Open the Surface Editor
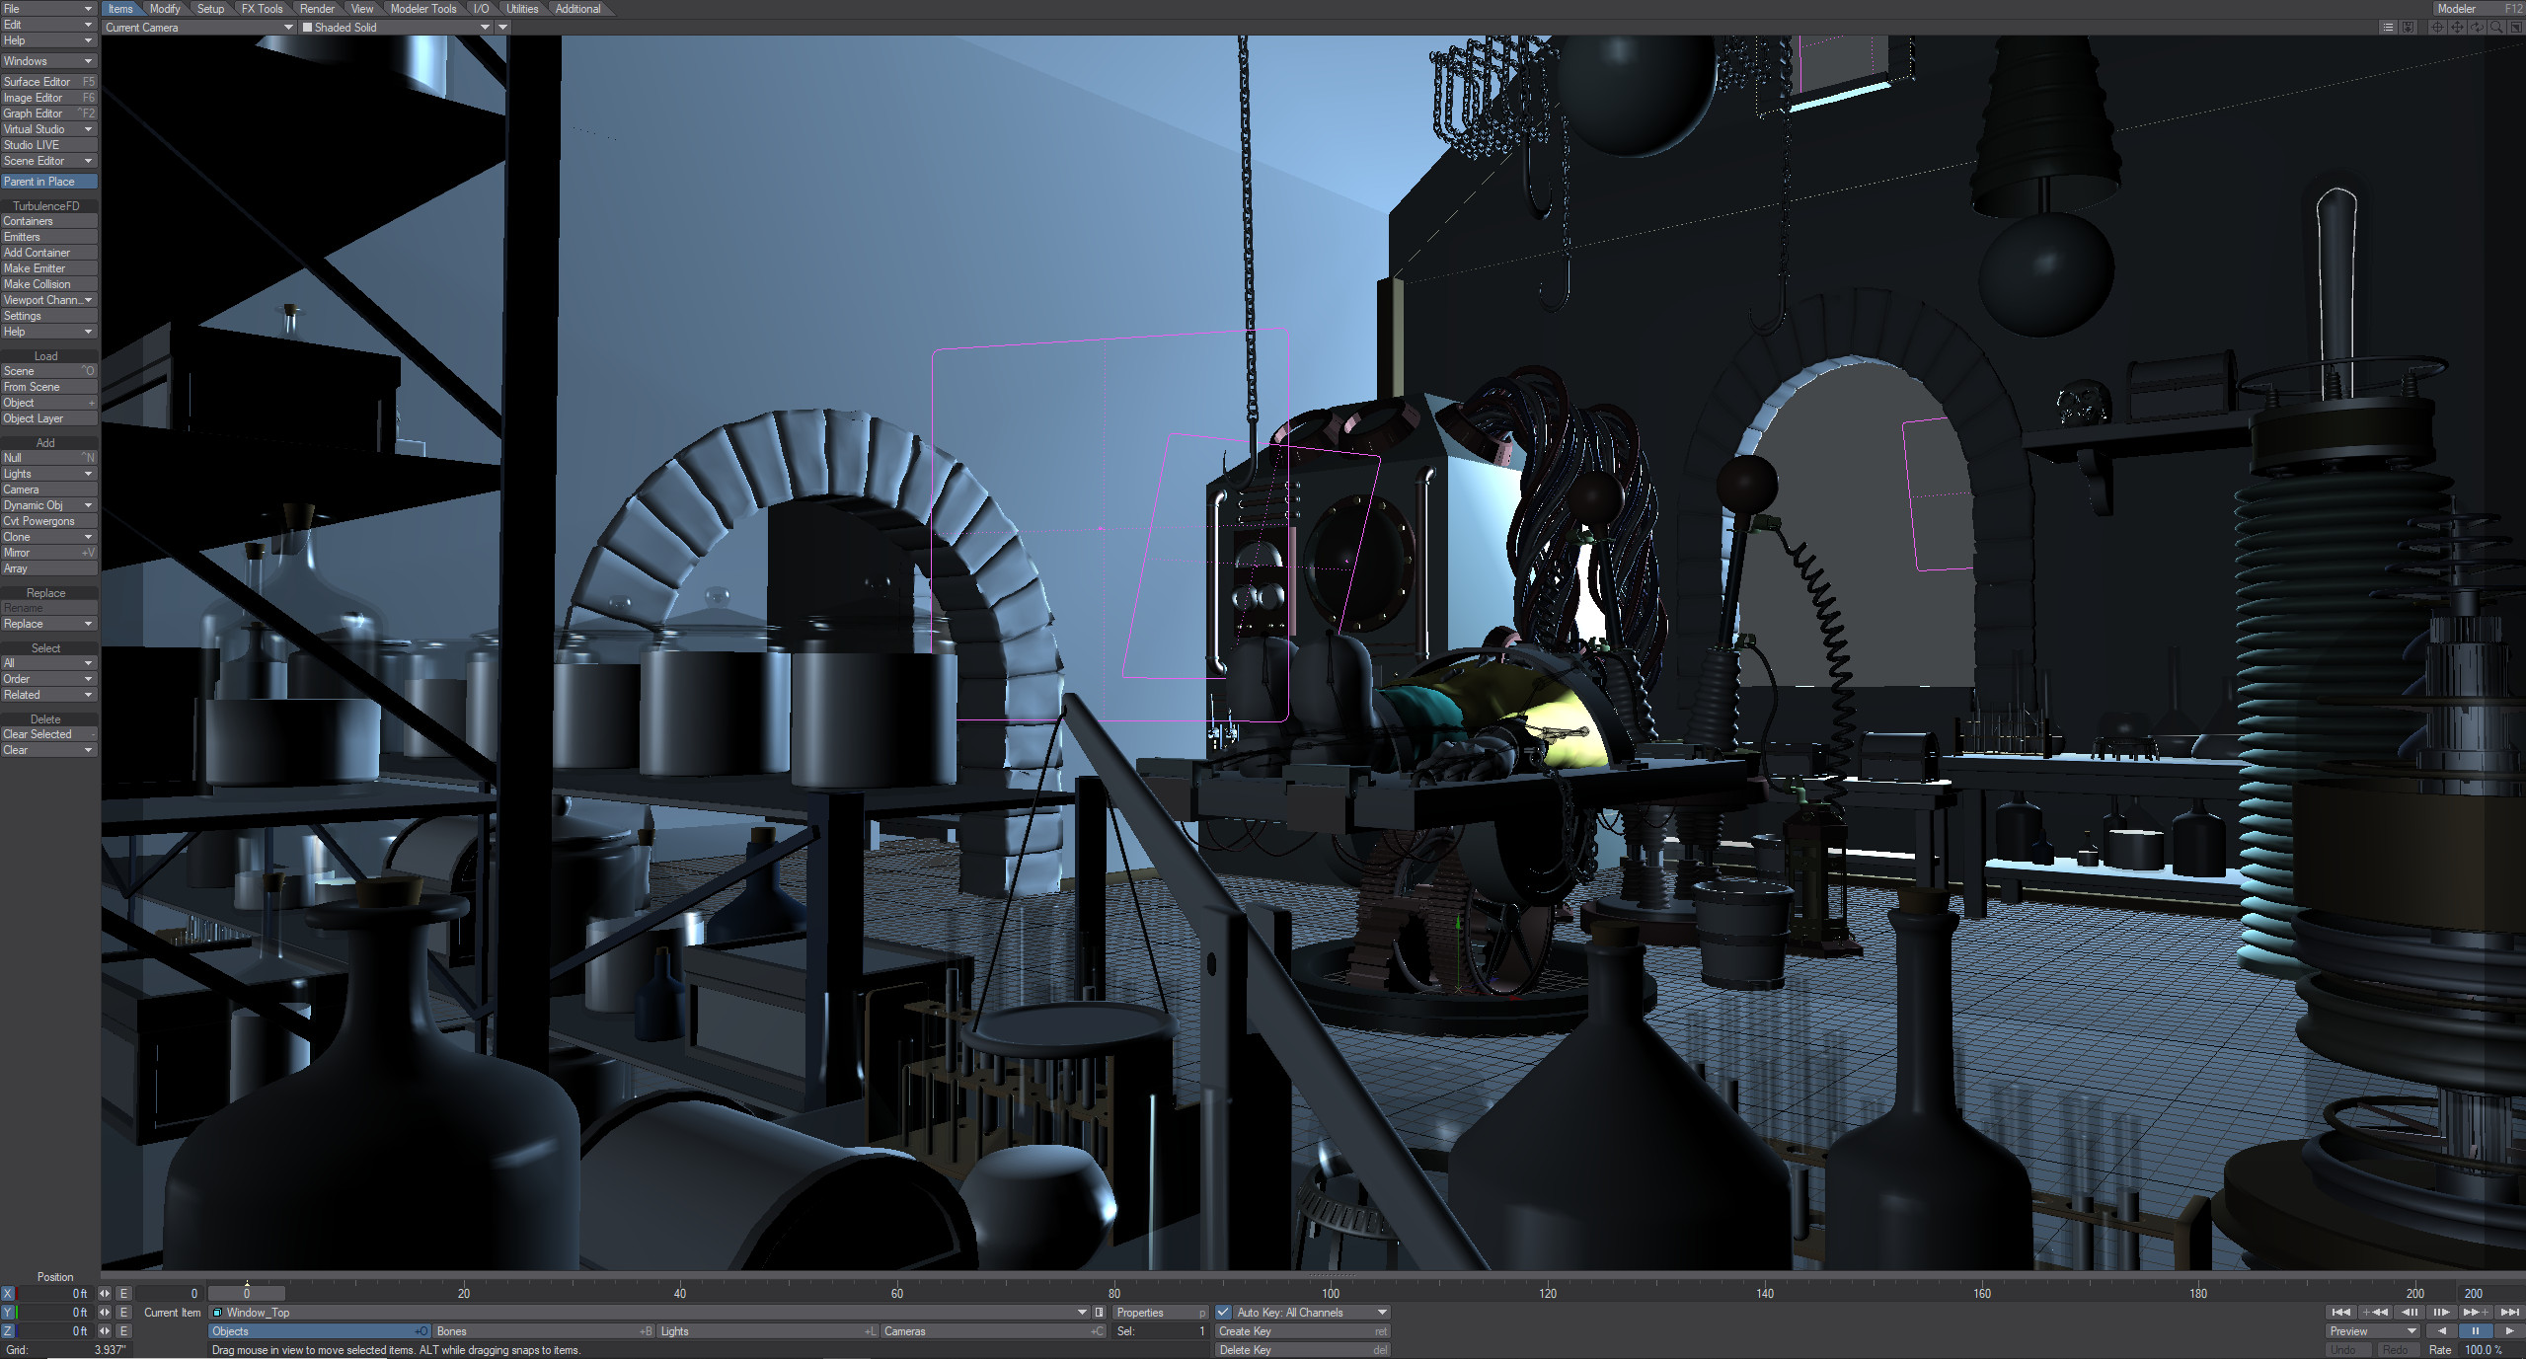Viewport: 2526px width, 1359px height. [48, 82]
